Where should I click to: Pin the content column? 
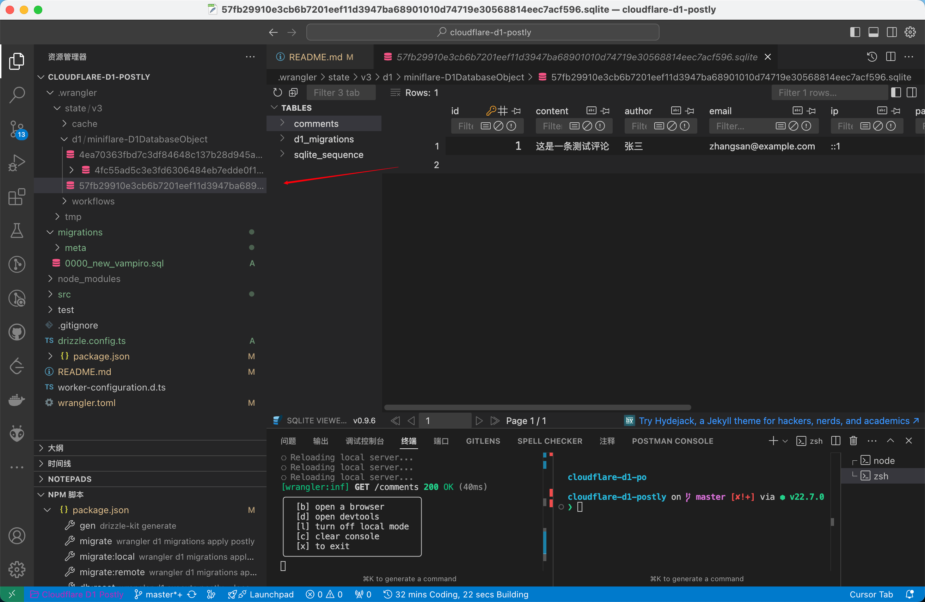pyautogui.click(x=605, y=111)
